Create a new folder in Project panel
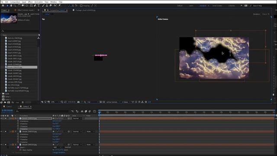The image size is (277, 156). pyautogui.click(x=5, y=102)
